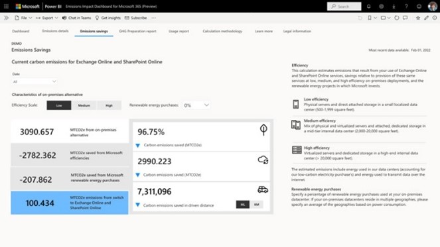Click the 3090.657 on-premises value
The width and height of the screenshot is (440, 247).
click(x=37, y=132)
